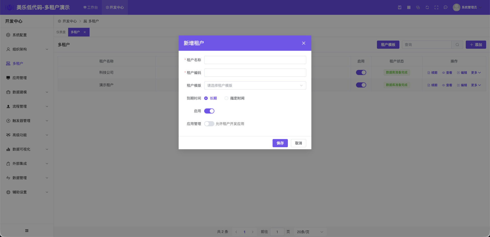This screenshot has height=237, width=490.
Task: Select the 长期 radio option
Action: [x=211, y=98]
